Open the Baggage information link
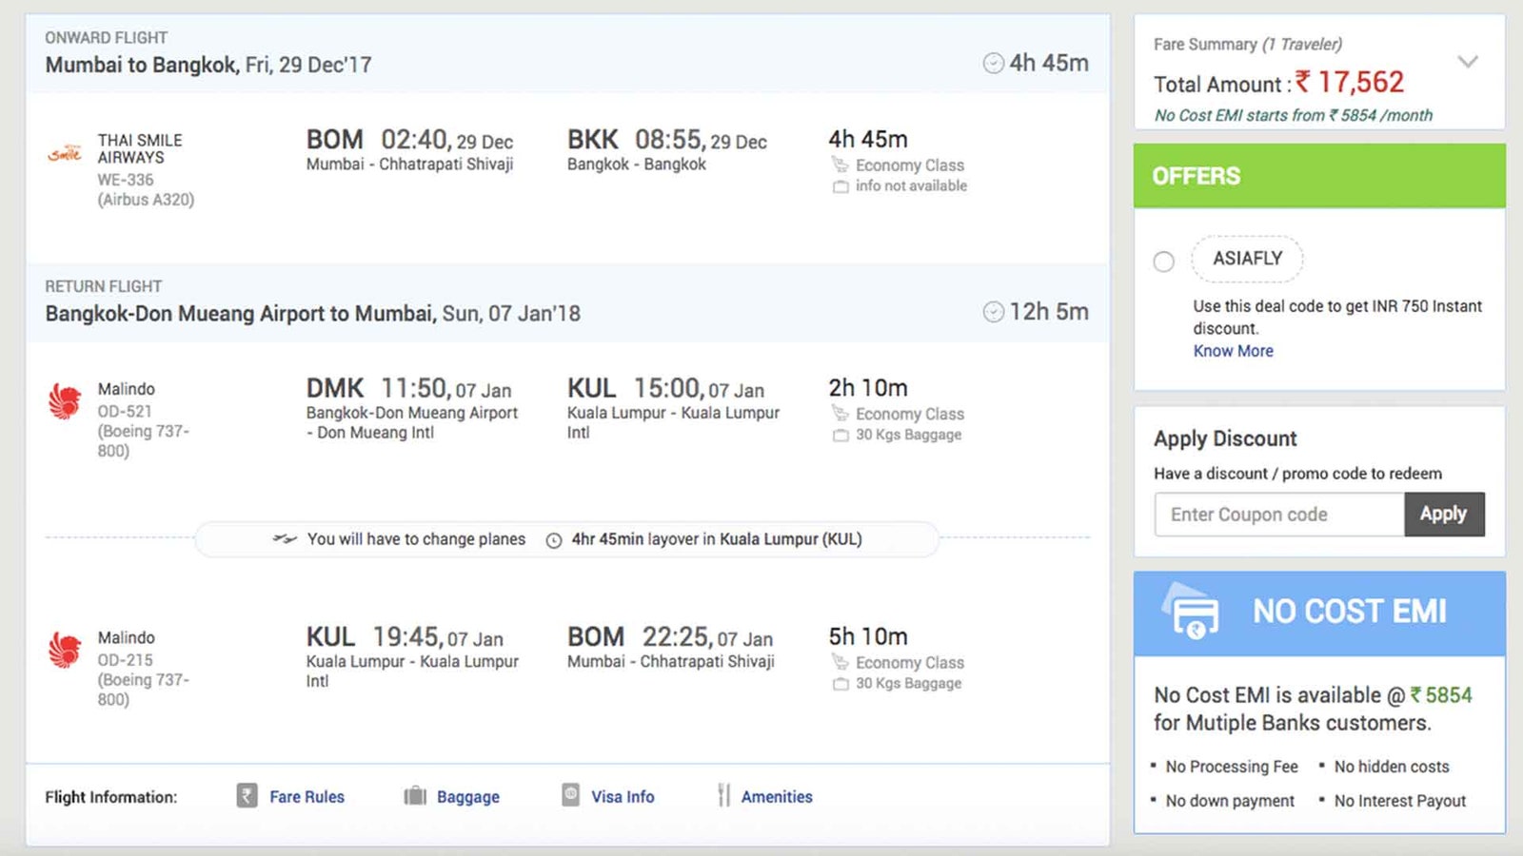Viewport: 1523px width, 856px height. (468, 797)
